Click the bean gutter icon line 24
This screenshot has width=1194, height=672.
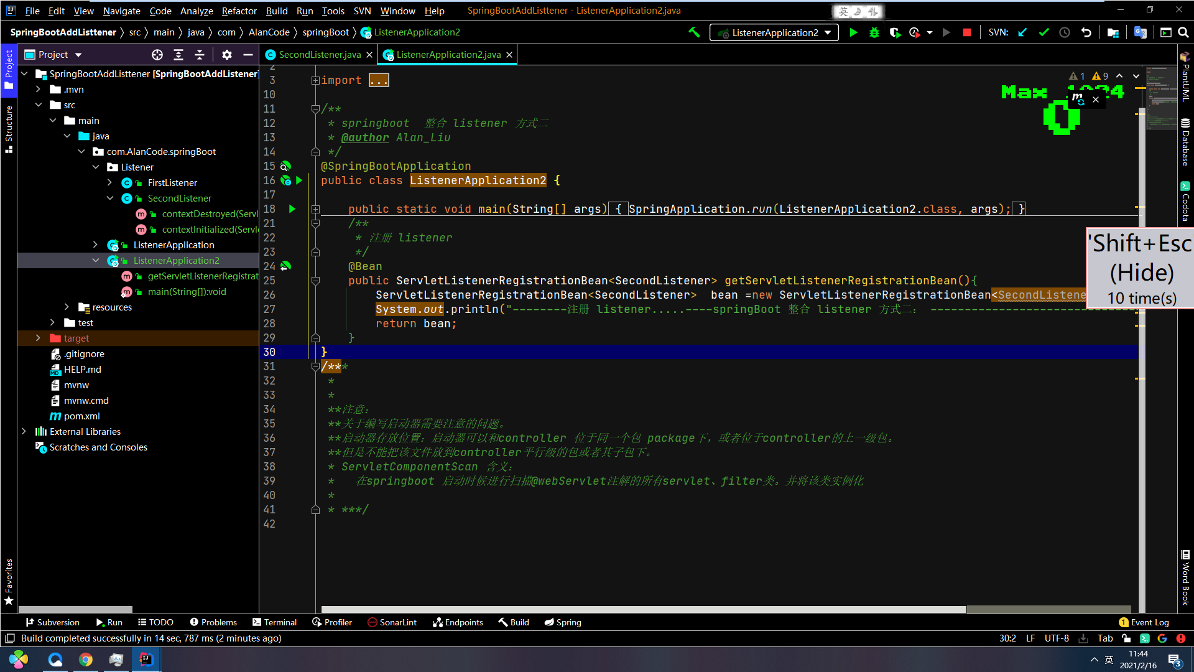[285, 266]
